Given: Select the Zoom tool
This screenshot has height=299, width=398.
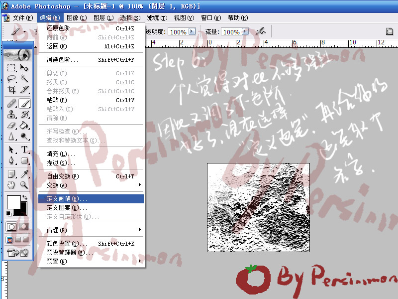Looking at the screenshot, I should (x=24, y=185).
